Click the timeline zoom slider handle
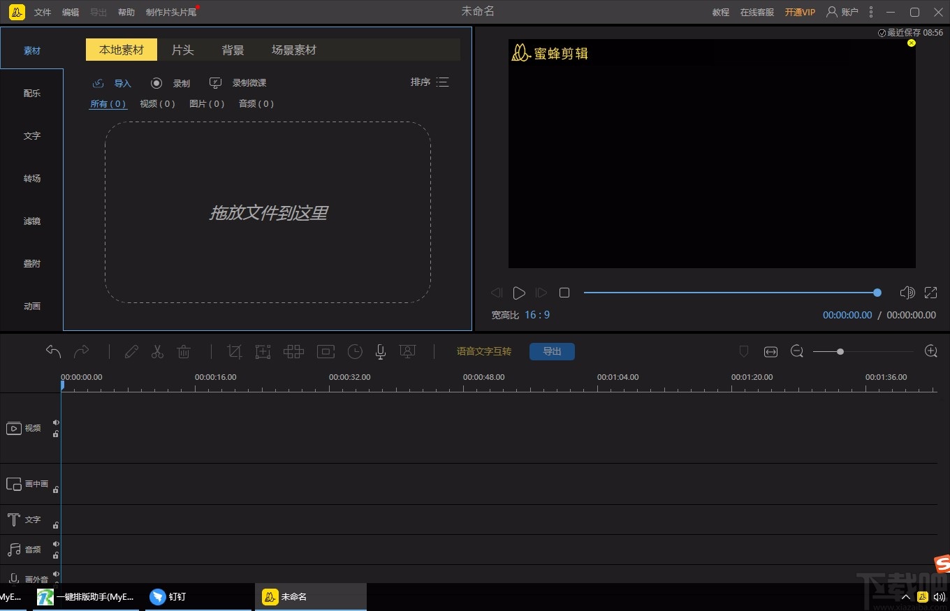The height and width of the screenshot is (611, 950). pyautogui.click(x=840, y=352)
